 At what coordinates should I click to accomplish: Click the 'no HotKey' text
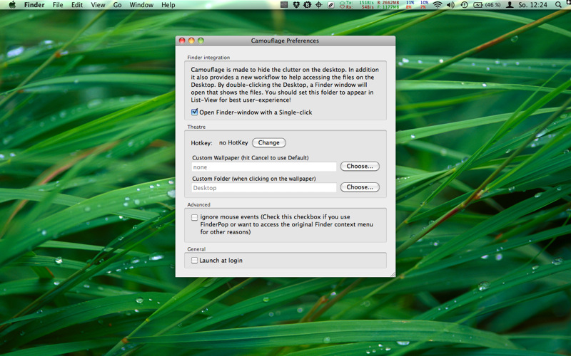(233, 143)
